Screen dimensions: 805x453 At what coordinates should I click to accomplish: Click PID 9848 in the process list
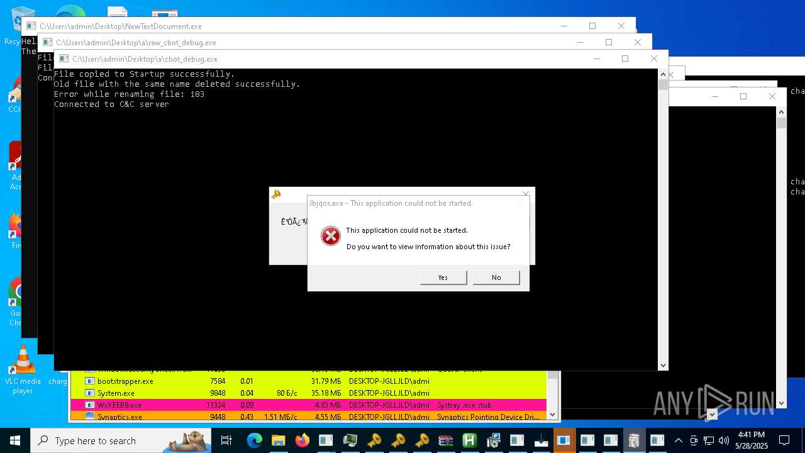tap(217, 393)
